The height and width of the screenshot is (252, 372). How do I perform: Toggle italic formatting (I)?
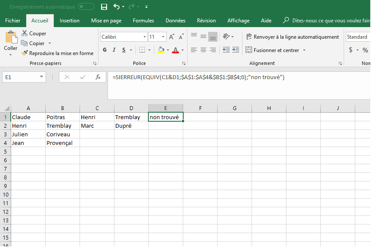point(114,50)
